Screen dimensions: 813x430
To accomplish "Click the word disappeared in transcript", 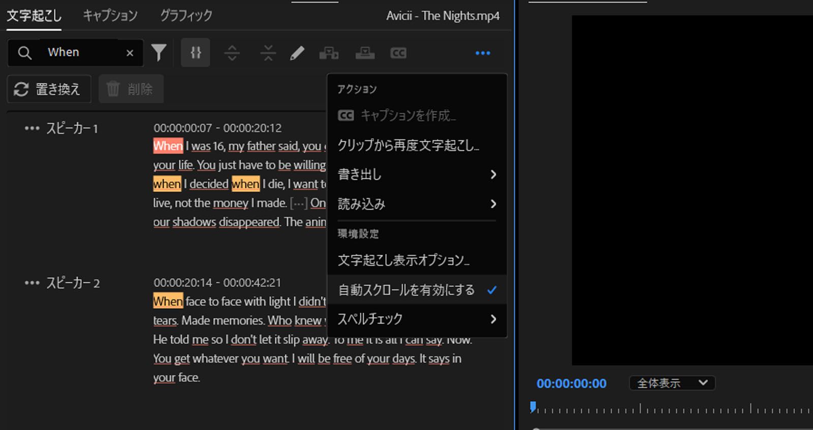I will [249, 222].
